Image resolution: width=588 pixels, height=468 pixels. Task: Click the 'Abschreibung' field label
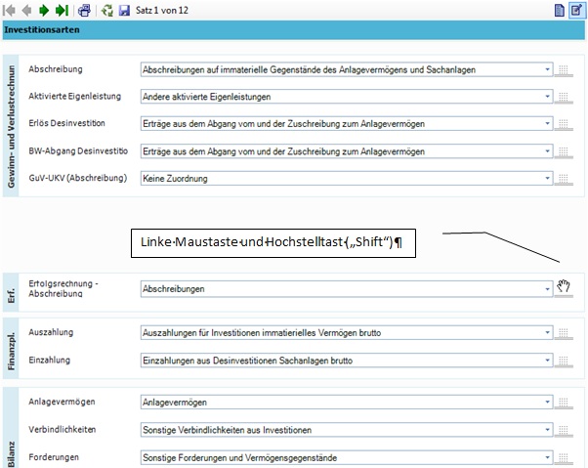click(x=56, y=69)
